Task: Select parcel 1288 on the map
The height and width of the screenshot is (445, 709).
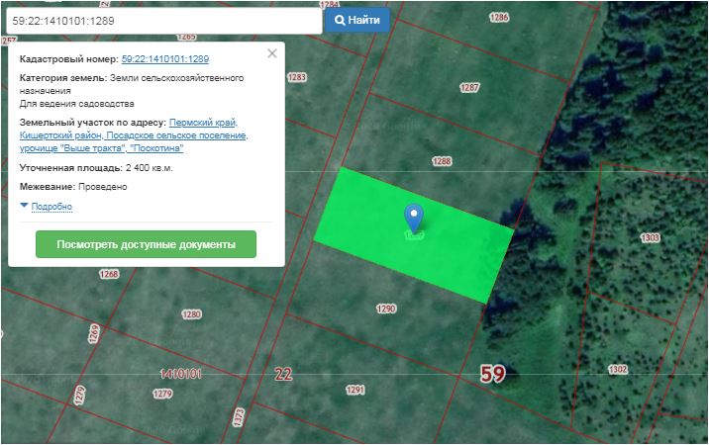Action: coord(442,161)
